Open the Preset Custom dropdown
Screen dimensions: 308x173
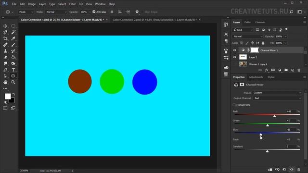click(277, 93)
